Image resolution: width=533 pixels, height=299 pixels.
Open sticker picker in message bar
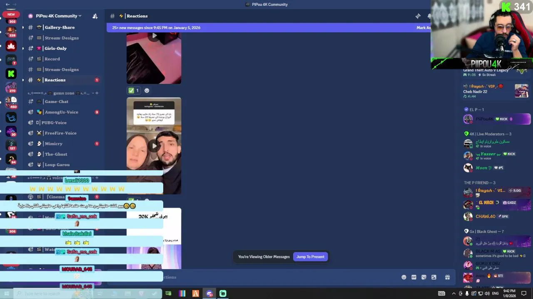click(x=424, y=277)
